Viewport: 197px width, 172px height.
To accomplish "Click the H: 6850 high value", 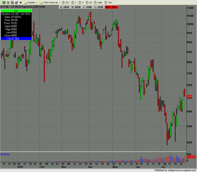I will [76, 7].
